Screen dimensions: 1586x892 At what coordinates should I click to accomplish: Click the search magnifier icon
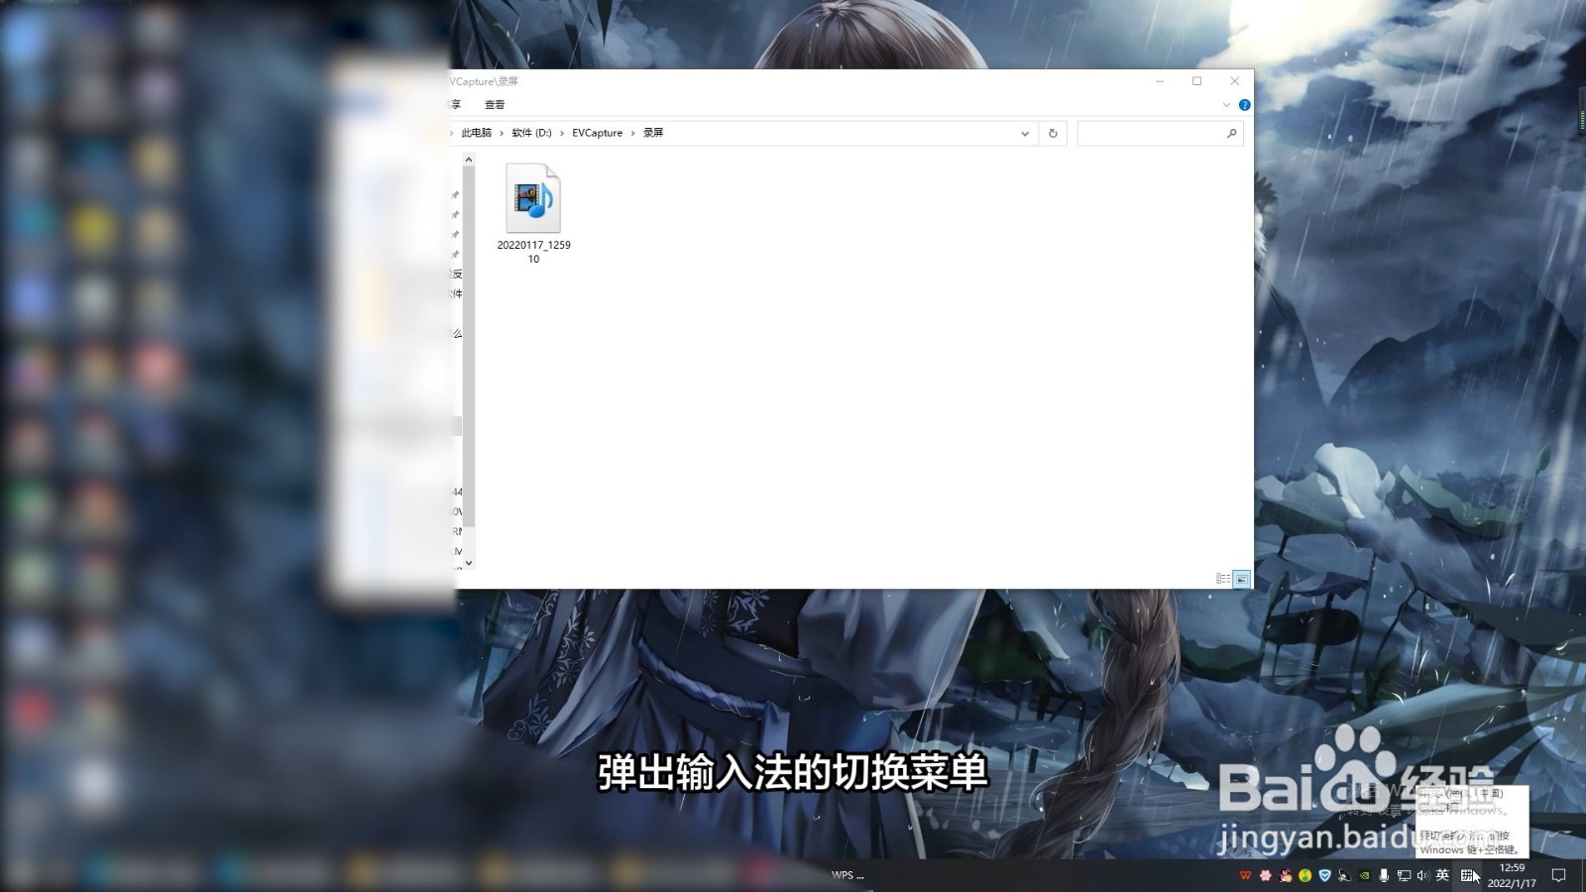[x=1232, y=133]
